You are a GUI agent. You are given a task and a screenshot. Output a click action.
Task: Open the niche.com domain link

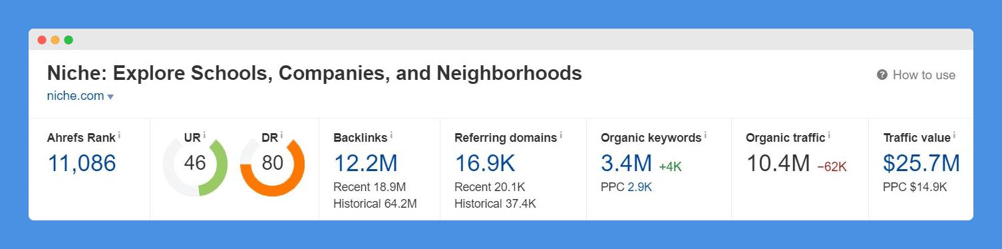pos(75,96)
